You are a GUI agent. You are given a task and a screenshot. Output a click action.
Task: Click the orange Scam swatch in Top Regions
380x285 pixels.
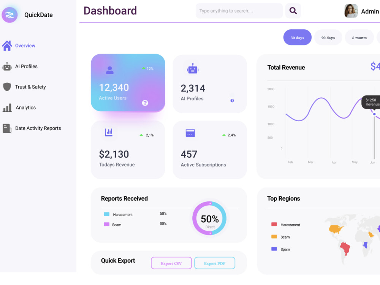point(274,237)
